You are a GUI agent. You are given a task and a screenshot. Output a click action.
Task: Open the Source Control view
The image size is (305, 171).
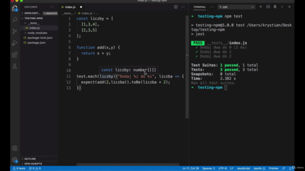coord(15,31)
